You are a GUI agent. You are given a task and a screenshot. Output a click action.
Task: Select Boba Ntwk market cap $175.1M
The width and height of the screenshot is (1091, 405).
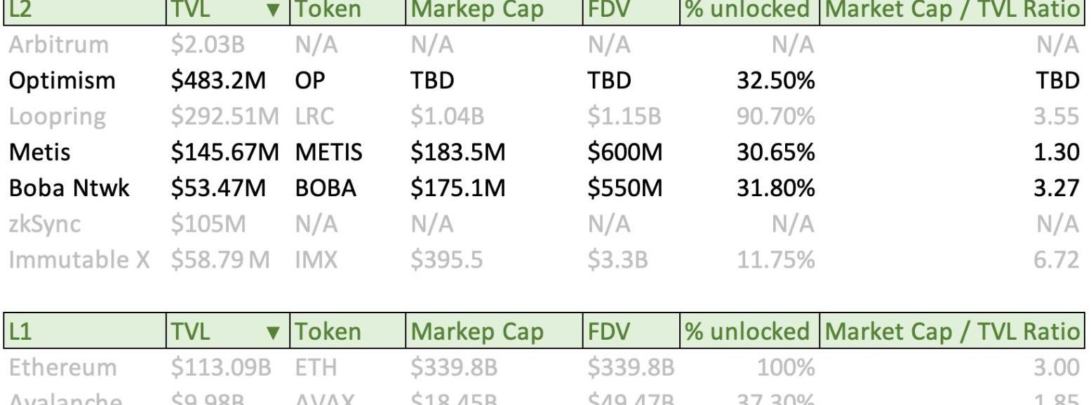tap(457, 188)
